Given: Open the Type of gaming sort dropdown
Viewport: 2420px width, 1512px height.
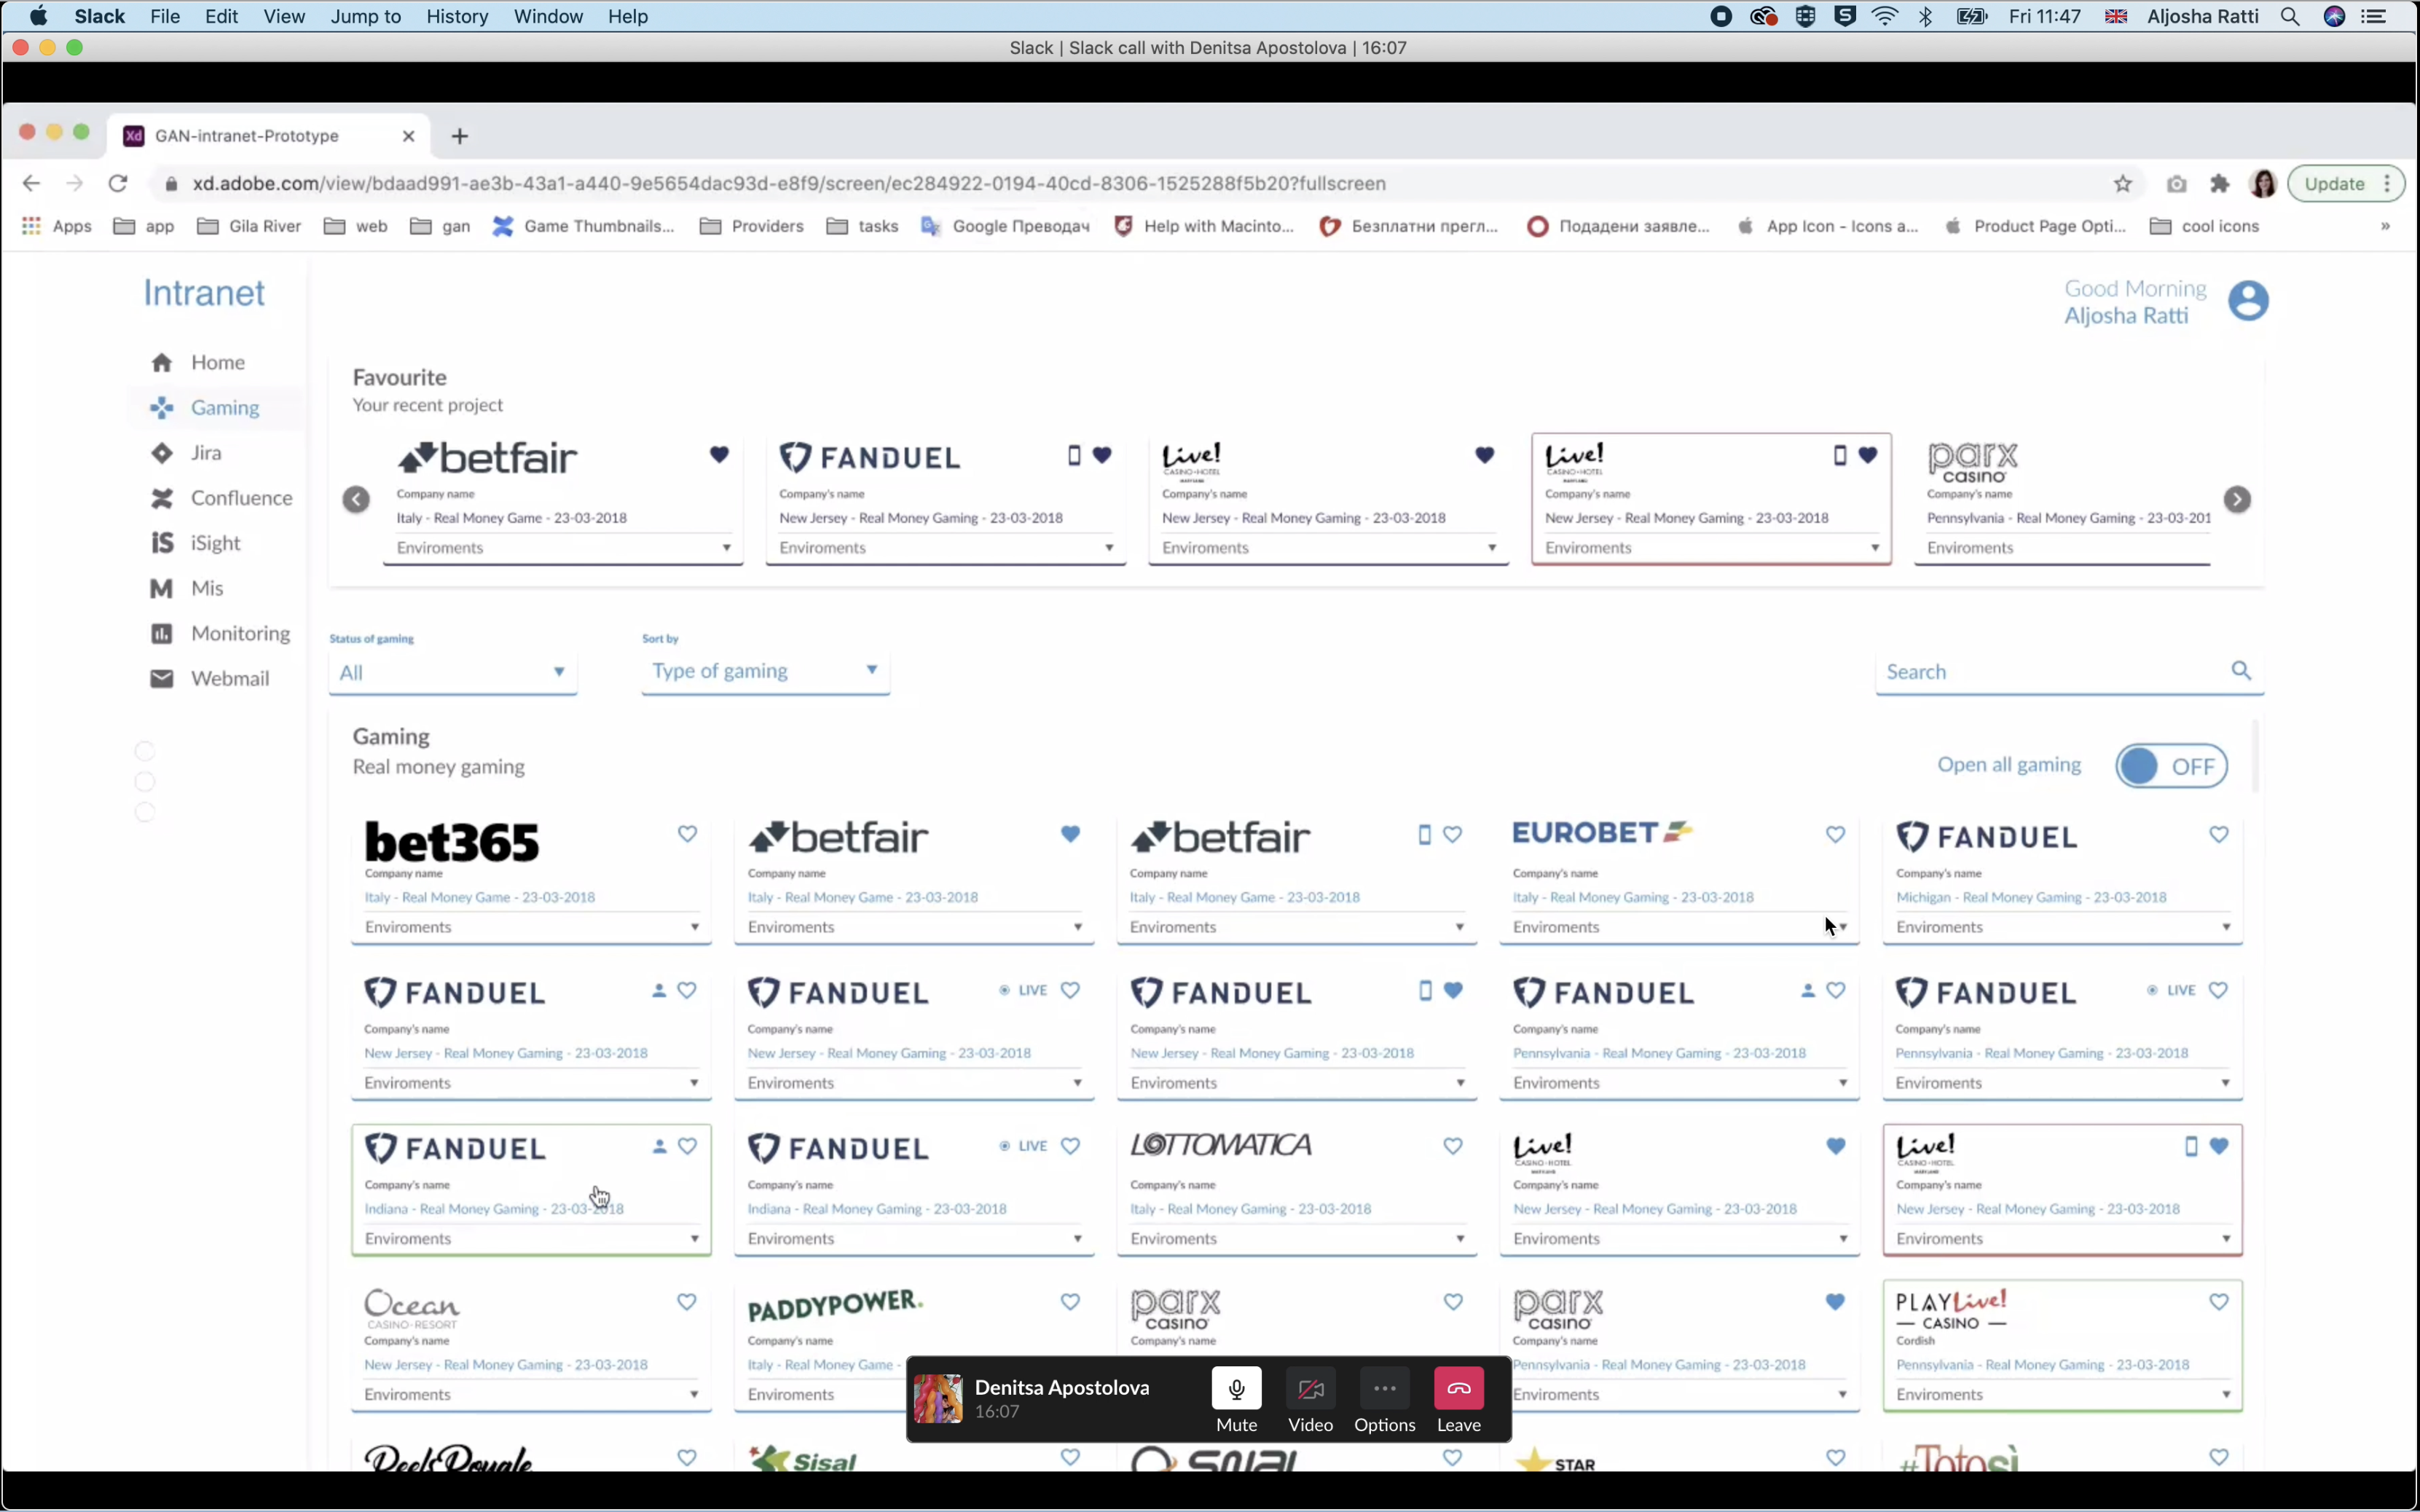Looking at the screenshot, I should pyautogui.click(x=765, y=671).
